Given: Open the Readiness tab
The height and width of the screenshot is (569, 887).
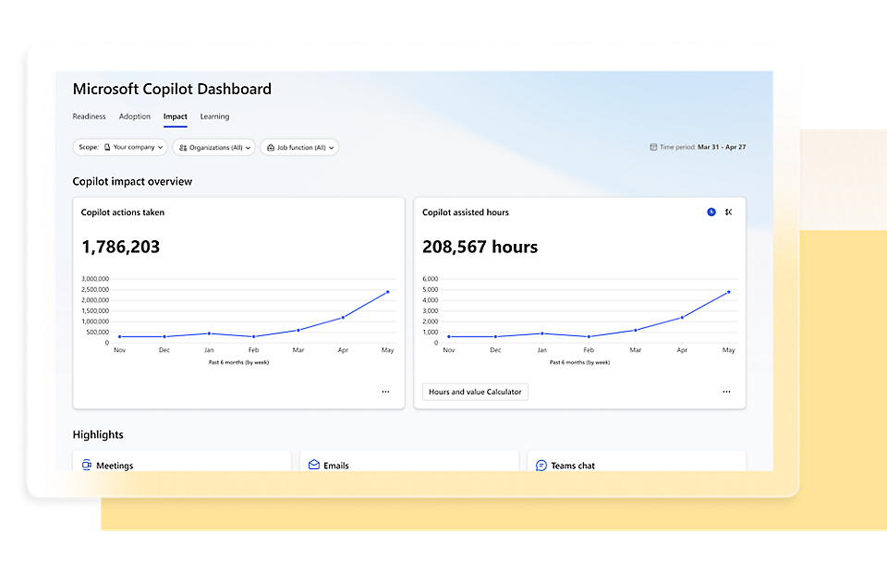Looking at the screenshot, I should [x=89, y=116].
